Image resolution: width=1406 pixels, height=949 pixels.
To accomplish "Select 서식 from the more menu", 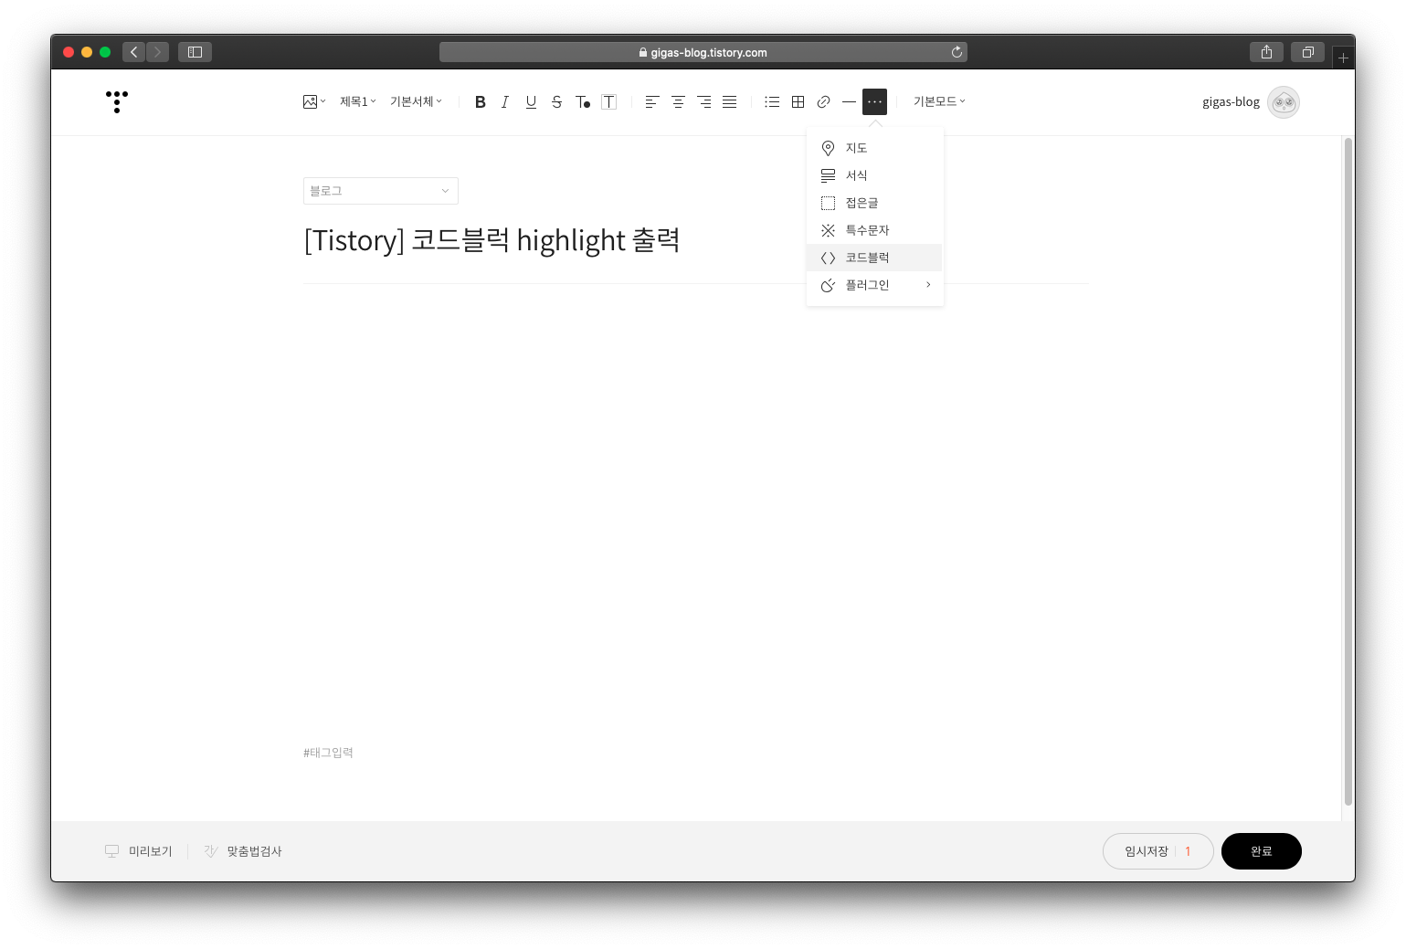I will click(874, 175).
